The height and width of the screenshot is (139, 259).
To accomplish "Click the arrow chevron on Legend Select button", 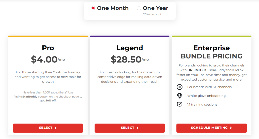I will click(x=137, y=128).
